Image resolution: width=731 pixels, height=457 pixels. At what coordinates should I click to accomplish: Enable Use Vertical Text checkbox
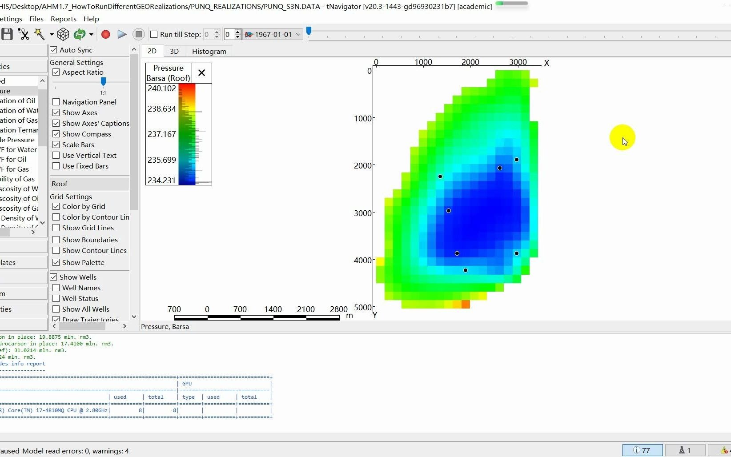[56, 155]
